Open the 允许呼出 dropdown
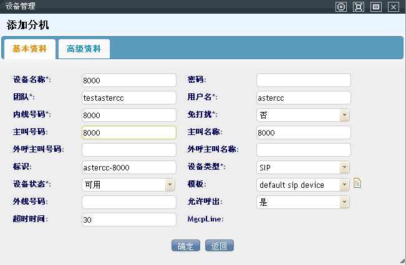The height and width of the screenshot is (265, 406). tap(344, 202)
